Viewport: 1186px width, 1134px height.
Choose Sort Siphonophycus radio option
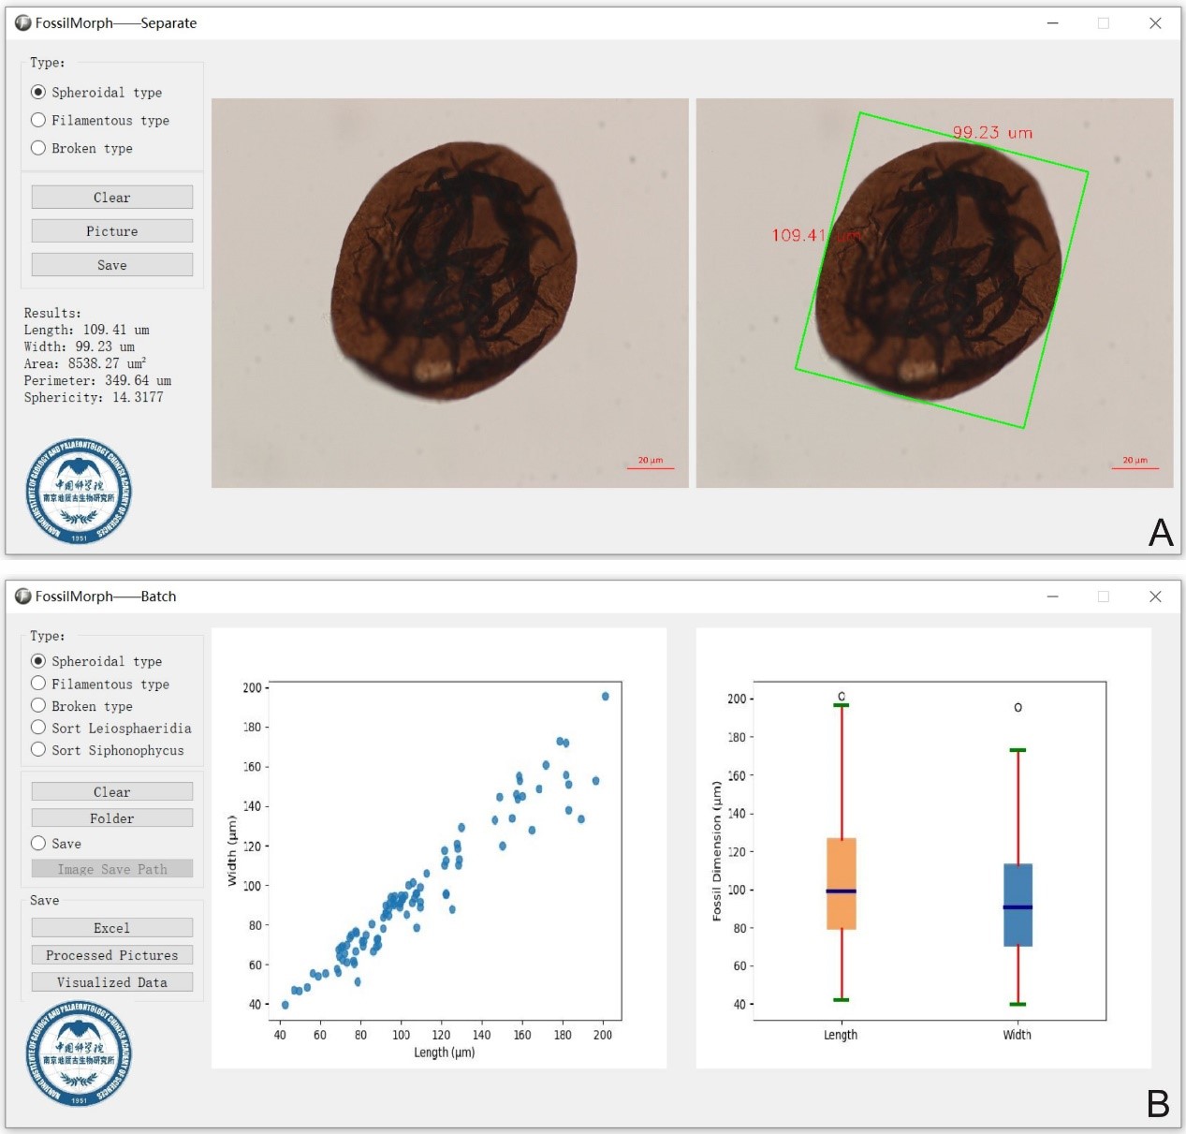(x=38, y=749)
